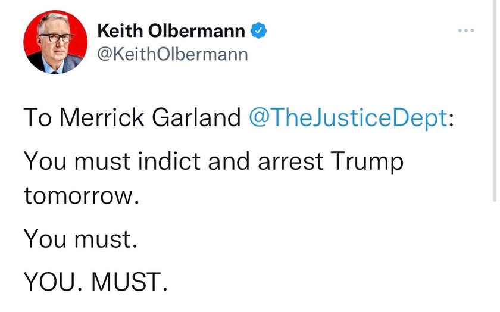Click the display name Keith Olbermann
The image size is (500, 312).
[171, 30]
